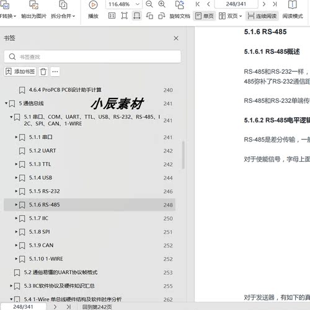Select fit width view icon
This screenshot has width=310, height=310.
136,15
